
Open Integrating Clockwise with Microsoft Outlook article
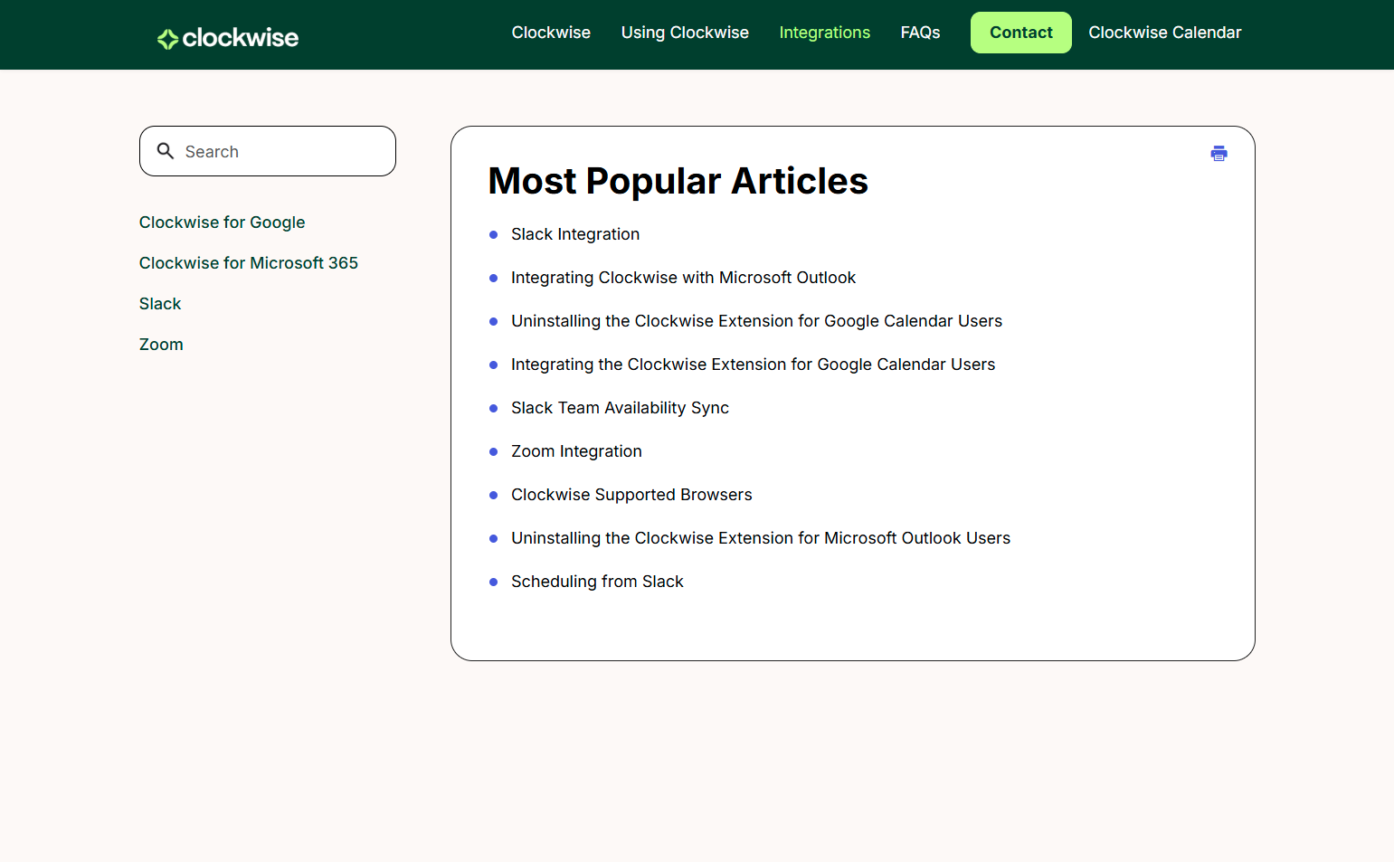click(682, 278)
